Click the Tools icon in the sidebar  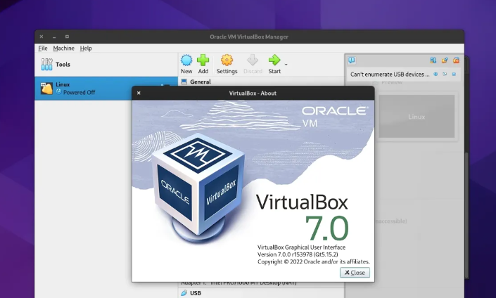click(x=46, y=65)
